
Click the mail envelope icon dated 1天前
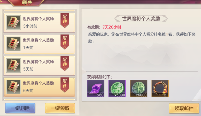tap(13, 44)
